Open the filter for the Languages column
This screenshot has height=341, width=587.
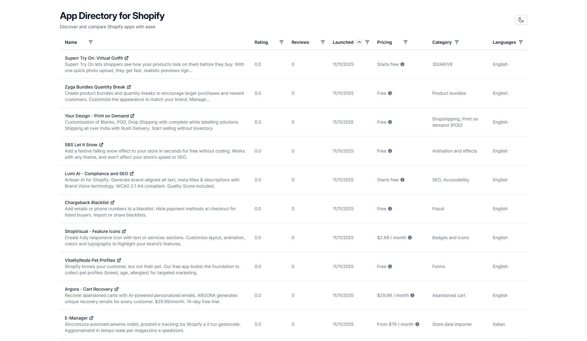pos(521,42)
